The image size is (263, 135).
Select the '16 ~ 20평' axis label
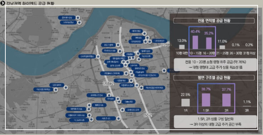pos(209,53)
